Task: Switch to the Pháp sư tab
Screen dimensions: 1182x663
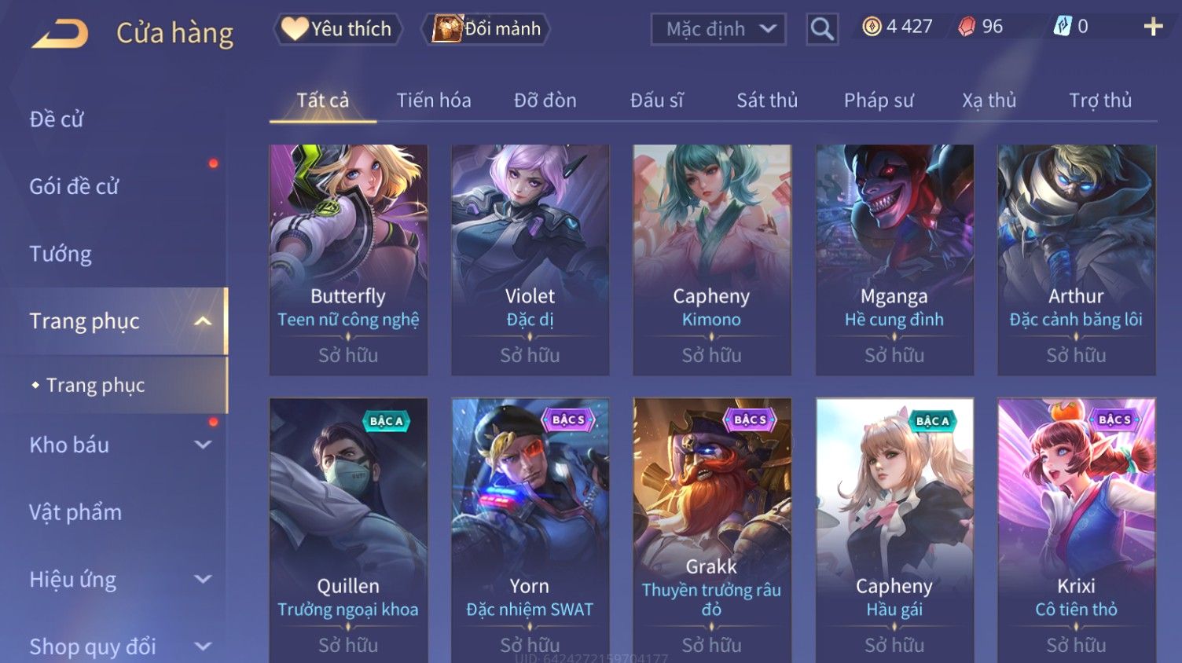Action: [879, 101]
